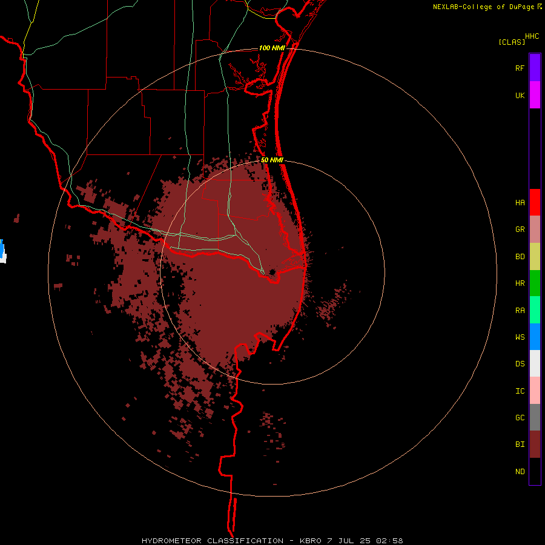The image size is (545, 545).
Task: Select the IC light-pink legend swatch
Action: 535,391
